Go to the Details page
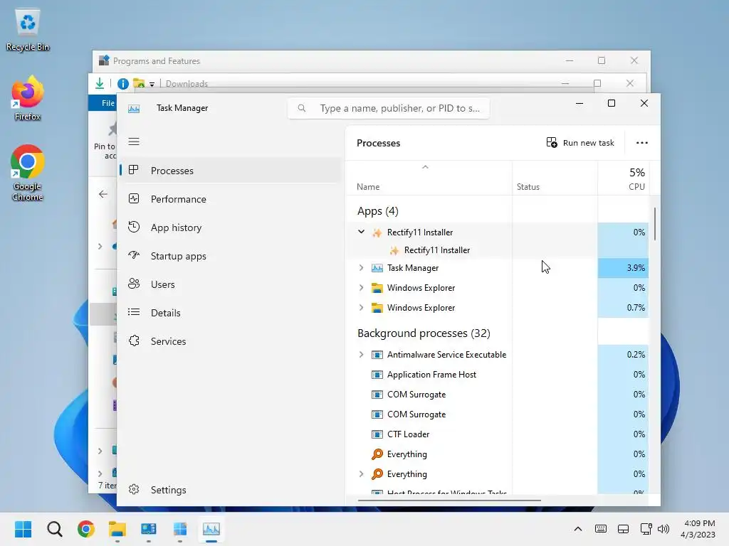The width and height of the screenshot is (729, 546). tap(231, 313)
